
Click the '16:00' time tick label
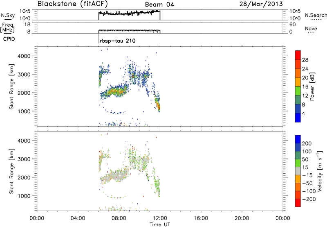click(x=201, y=218)
